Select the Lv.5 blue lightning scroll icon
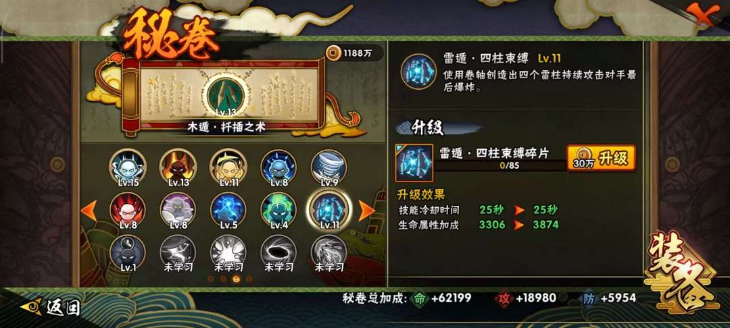Image resolution: width=730 pixels, height=328 pixels. 228,211
